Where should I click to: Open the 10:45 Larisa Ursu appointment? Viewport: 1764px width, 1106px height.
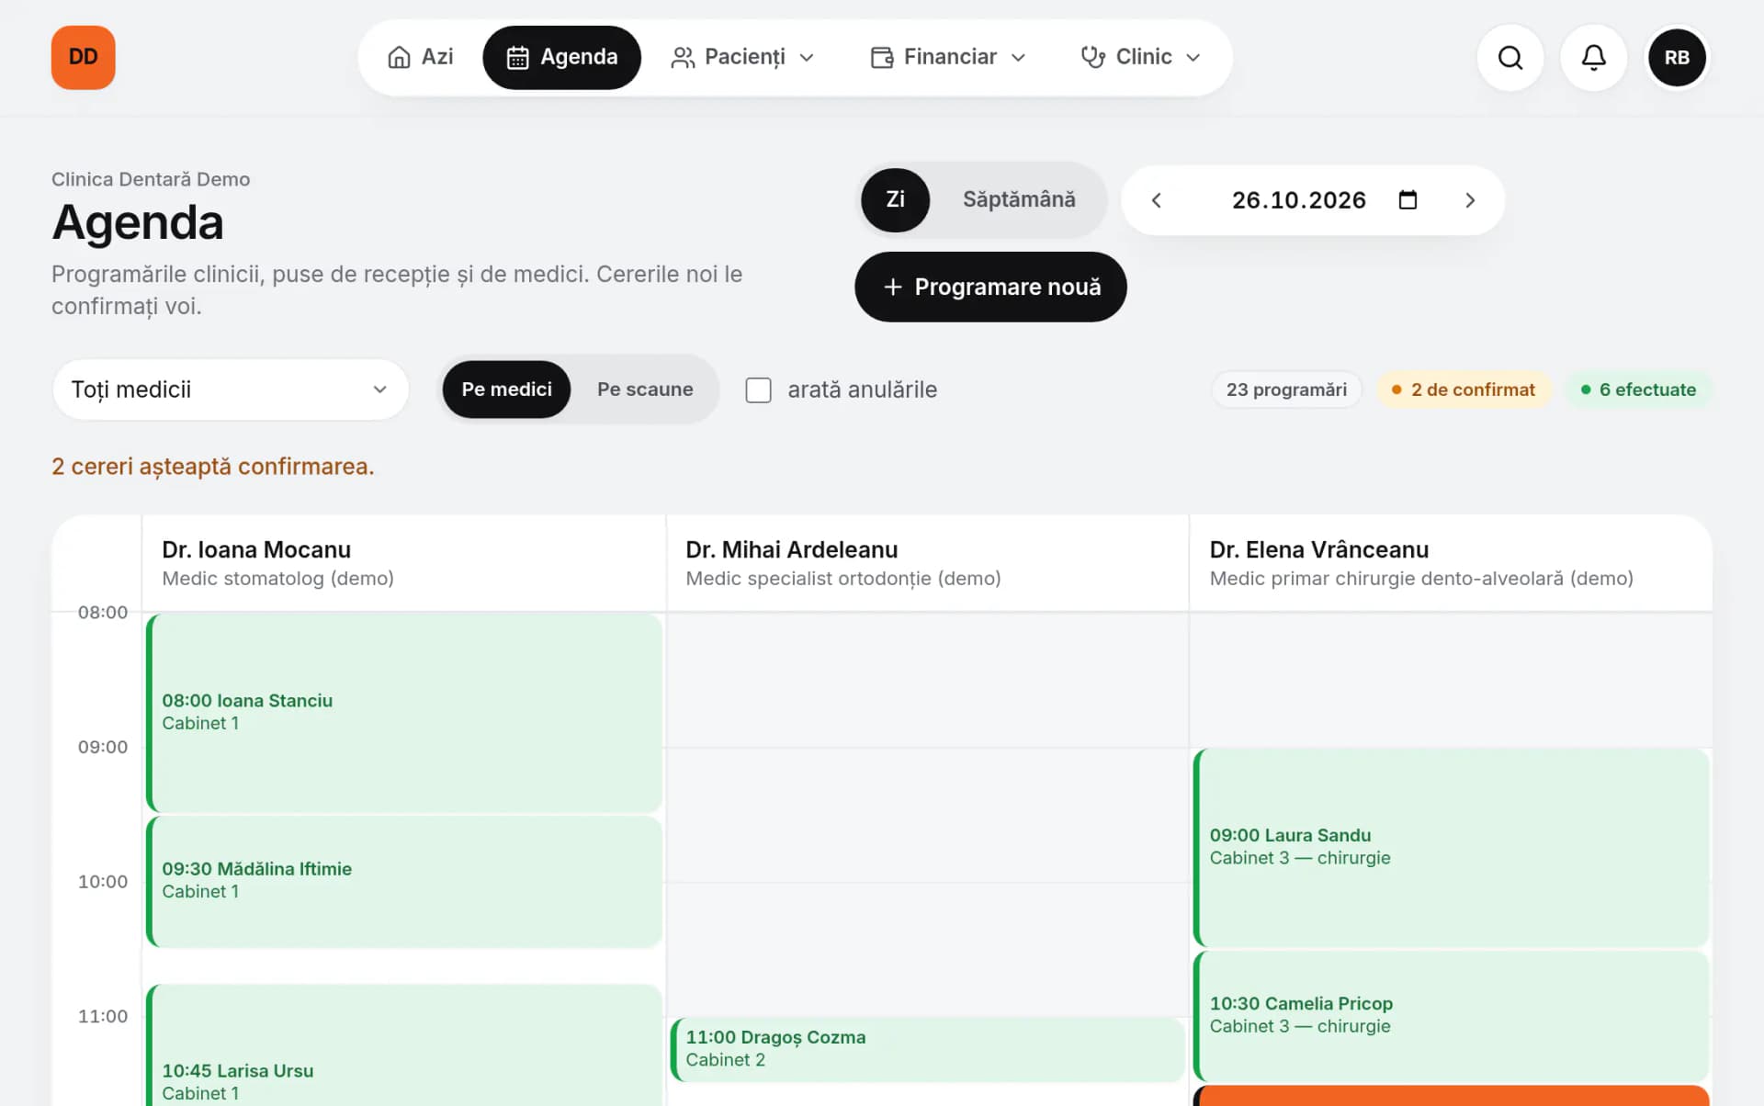point(404,1045)
